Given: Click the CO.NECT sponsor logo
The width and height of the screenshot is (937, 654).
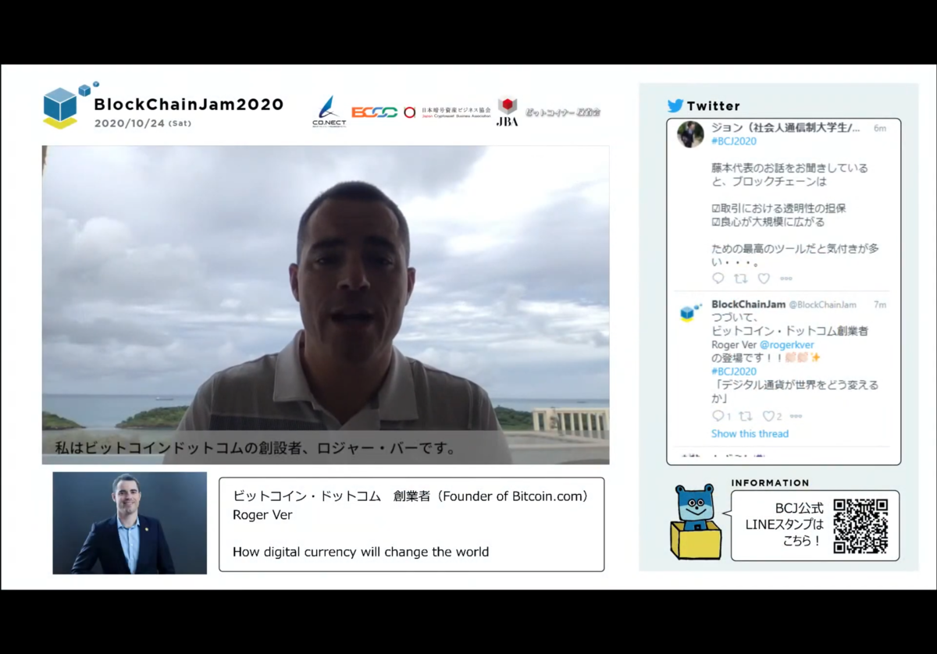Looking at the screenshot, I should tap(329, 112).
